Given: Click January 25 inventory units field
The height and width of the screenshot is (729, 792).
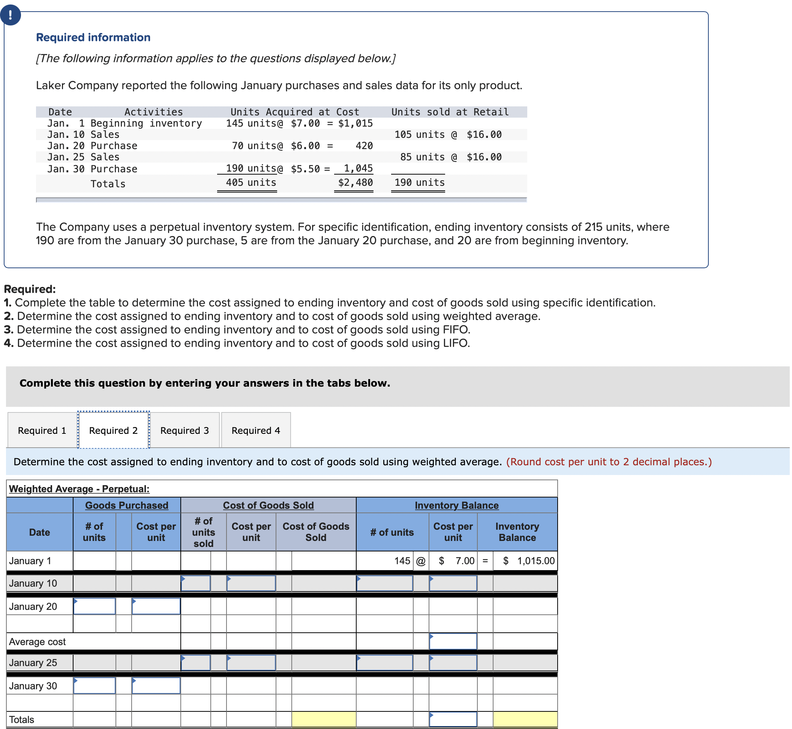Looking at the screenshot, I should click(384, 663).
